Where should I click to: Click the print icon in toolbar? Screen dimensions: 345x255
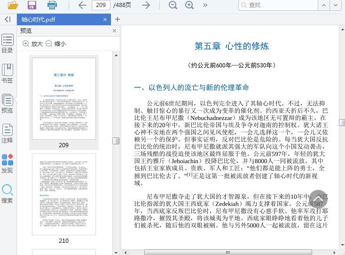click(52, 5)
